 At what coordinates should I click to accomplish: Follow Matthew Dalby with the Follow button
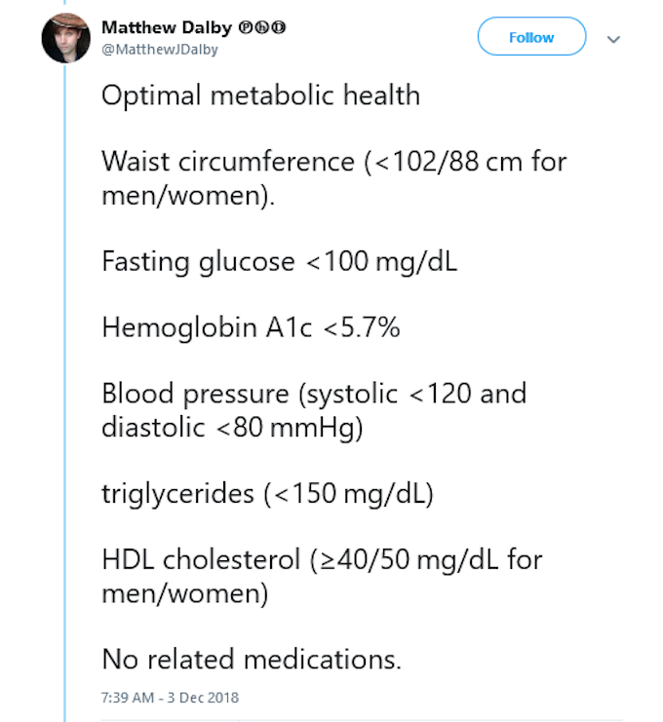531,36
